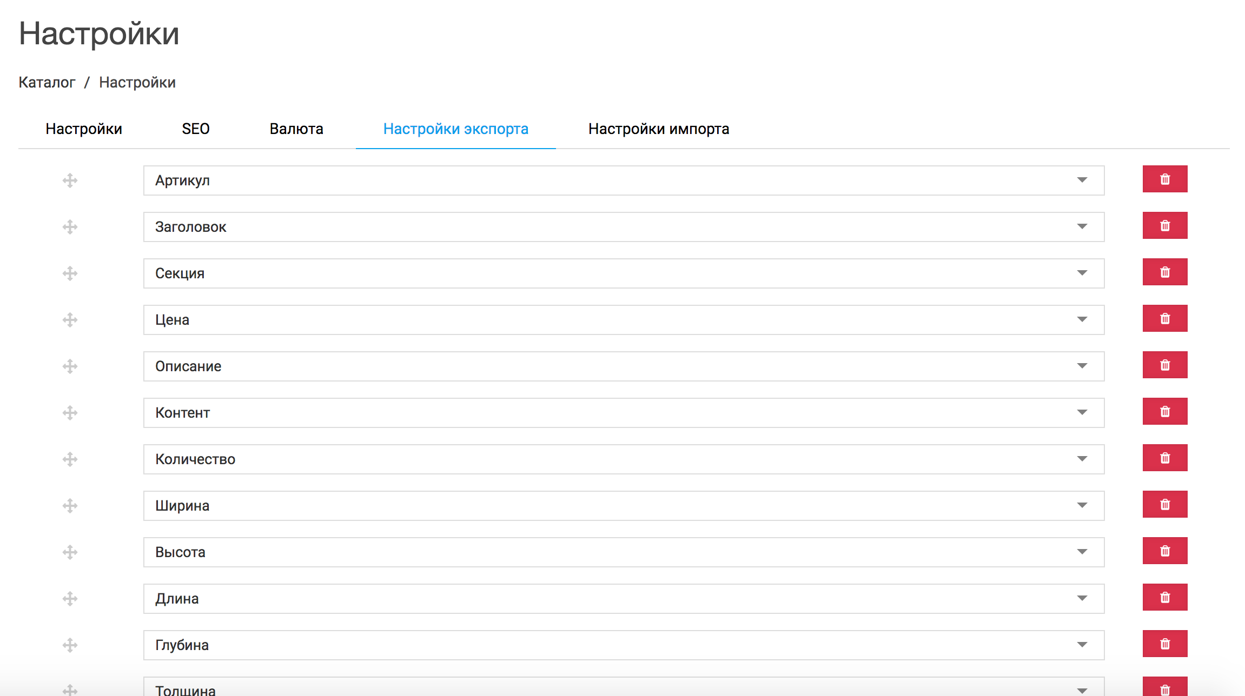Image resolution: width=1245 pixels, height=696 pixels.
Task: Remove the Количество row with trash button
Action: pyautogui.click(x=1164, y=458)
